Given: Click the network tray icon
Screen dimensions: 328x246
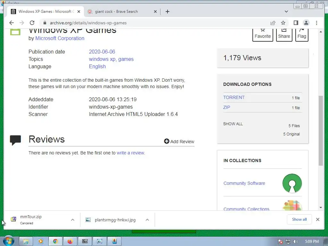Looking at the screenshot, I should tap(288, 242).
